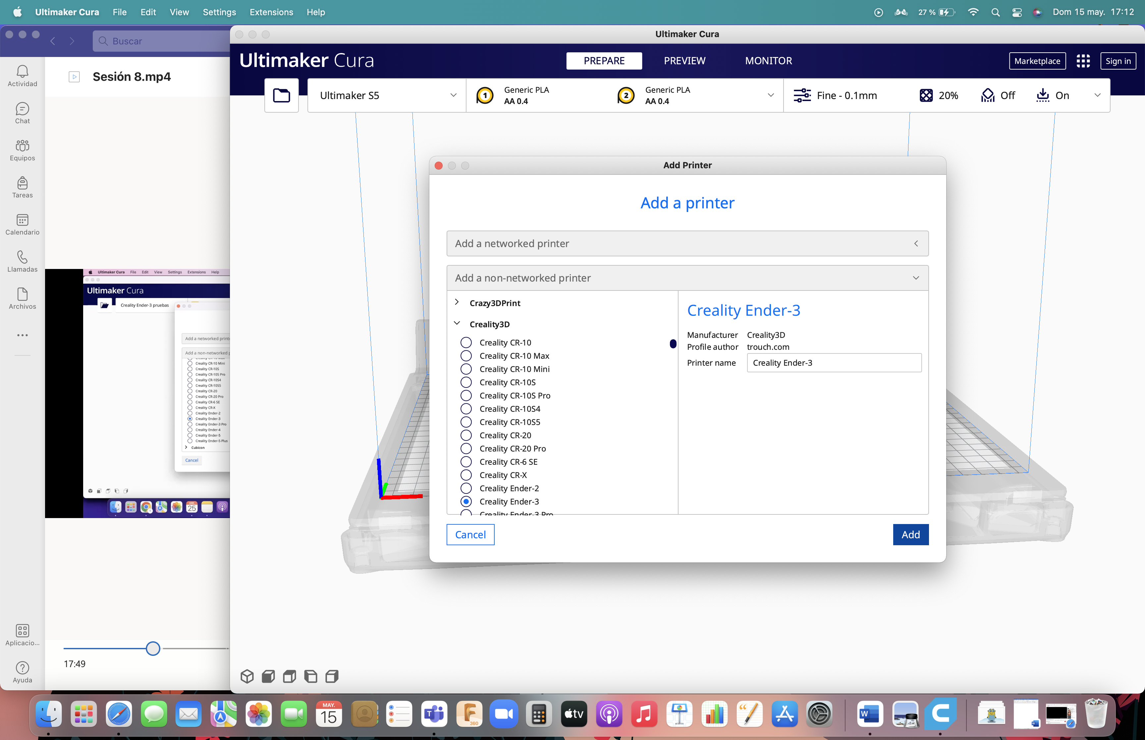Open Cura application switcher grid icon
The height and width of the screenshot is (740, 1145).
point(1083,61)
